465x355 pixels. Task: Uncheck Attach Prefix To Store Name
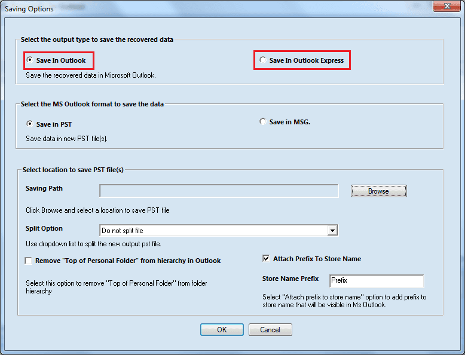point(266,259)
